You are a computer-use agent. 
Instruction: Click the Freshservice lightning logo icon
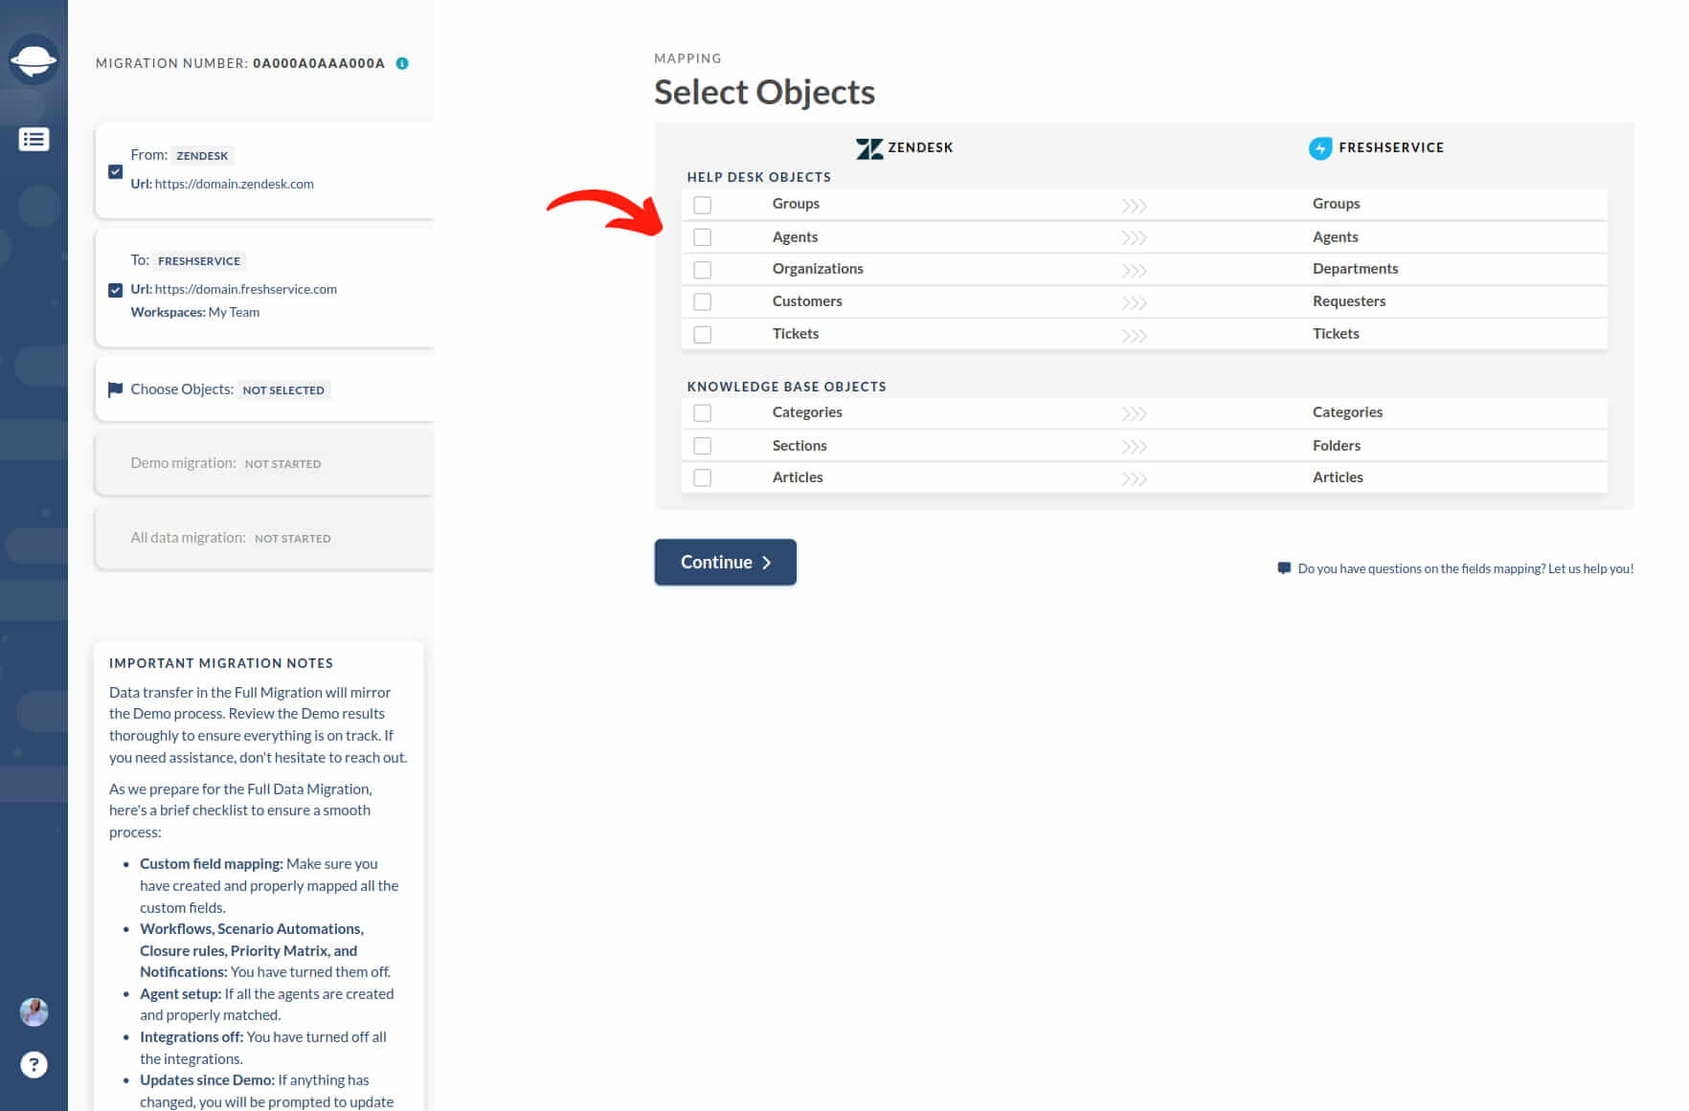point(1320,148)
